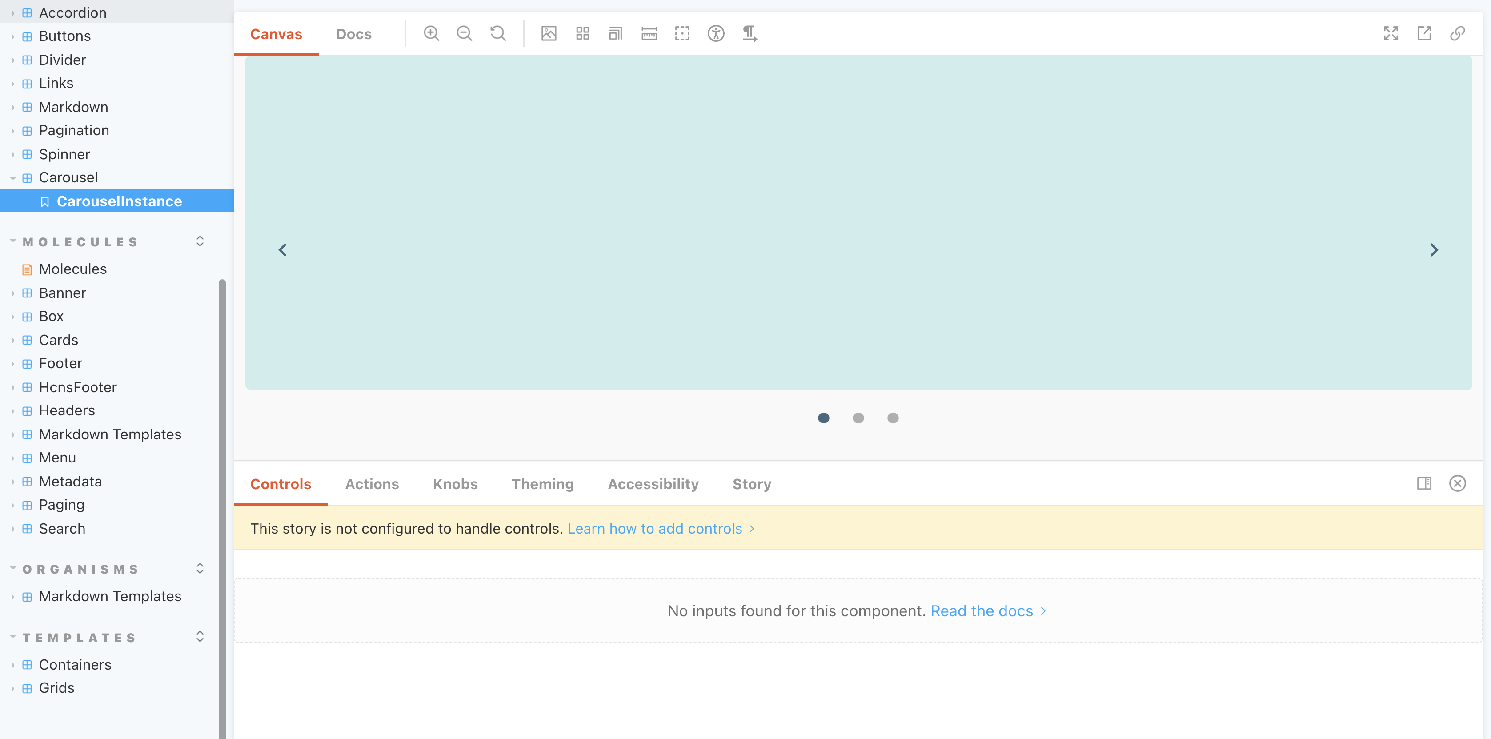Viewport: 1491px width, 739px height.
Task: Collapse the MOLECULES section header
Action: pyautogui.click(x=80, y=242)
